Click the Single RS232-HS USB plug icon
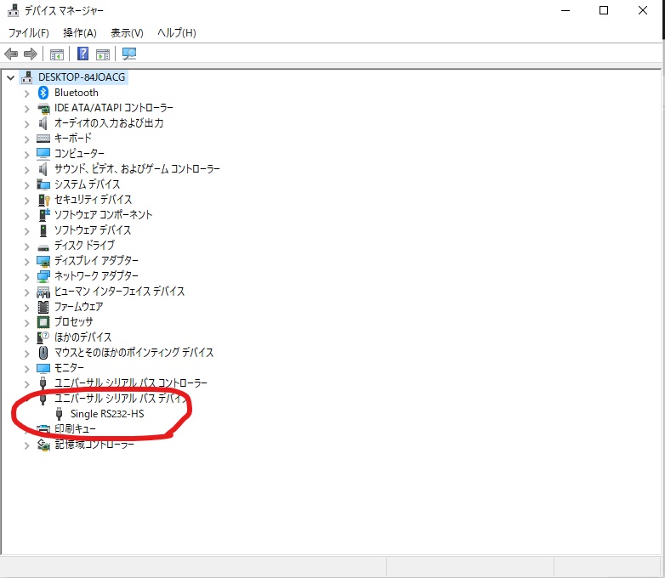The image size is (665, 578). pyautogui.click(x=60, y=413)
